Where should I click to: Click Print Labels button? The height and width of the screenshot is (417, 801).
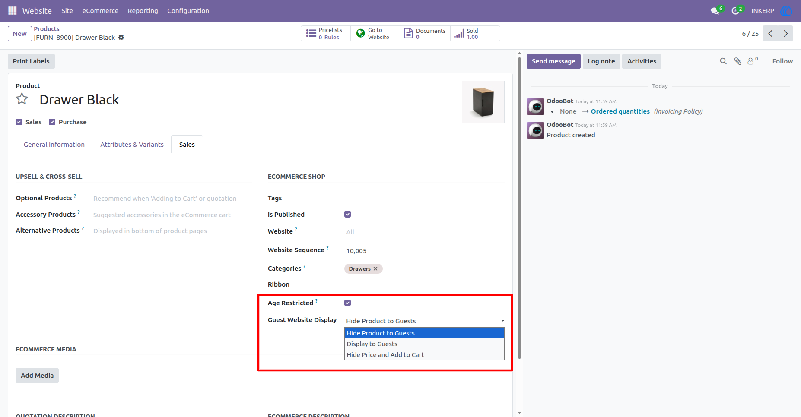31,61
